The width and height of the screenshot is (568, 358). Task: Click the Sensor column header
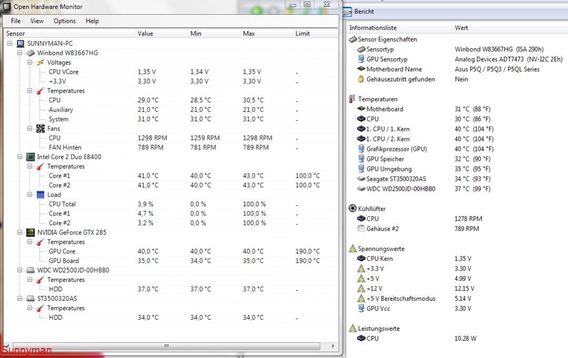(x=69, y=34)
